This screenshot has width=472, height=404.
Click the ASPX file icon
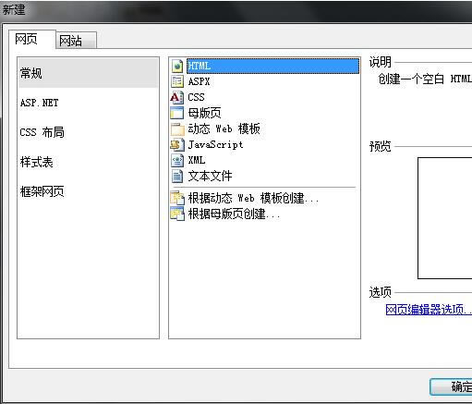tap(177, 81)
